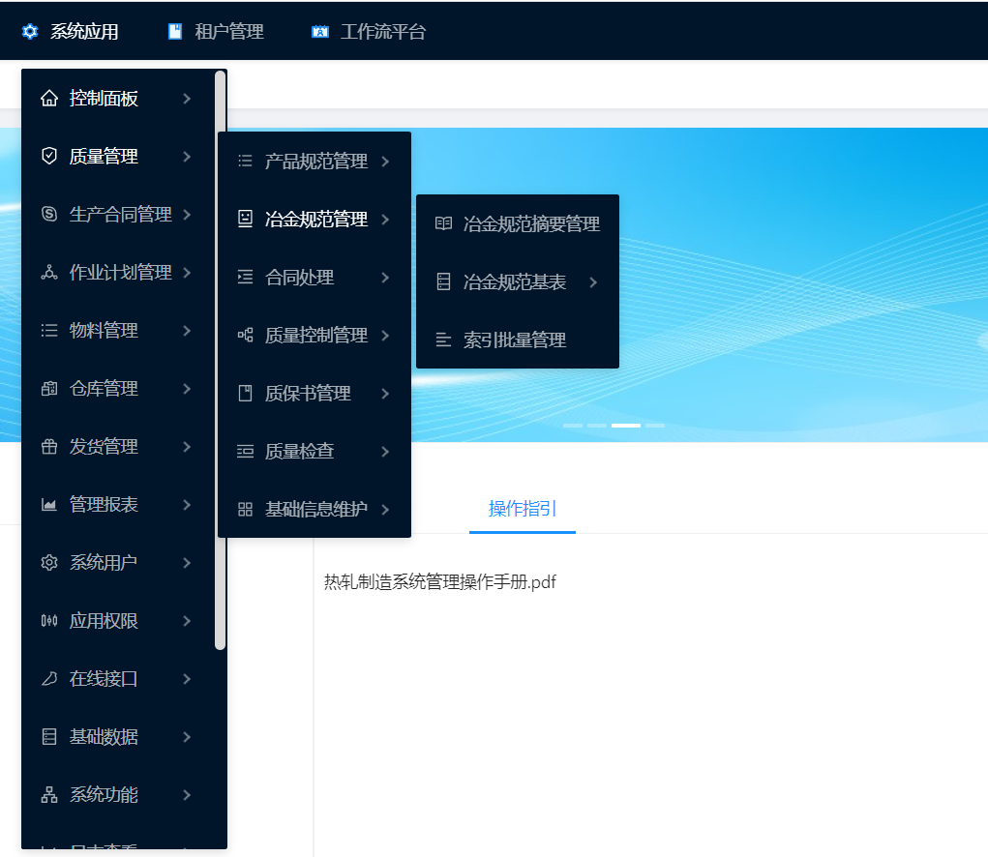Screen dimensions: 988x857
Task: Open the 合同处理 menu item
Action: point(300,278)
